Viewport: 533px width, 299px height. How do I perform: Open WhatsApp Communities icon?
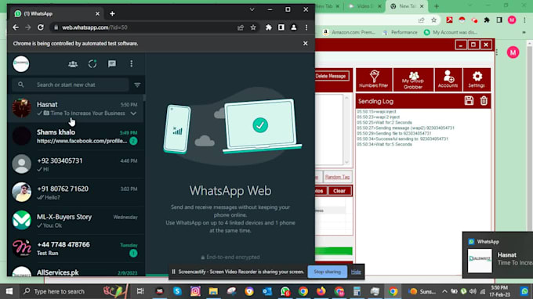(73, 64)
